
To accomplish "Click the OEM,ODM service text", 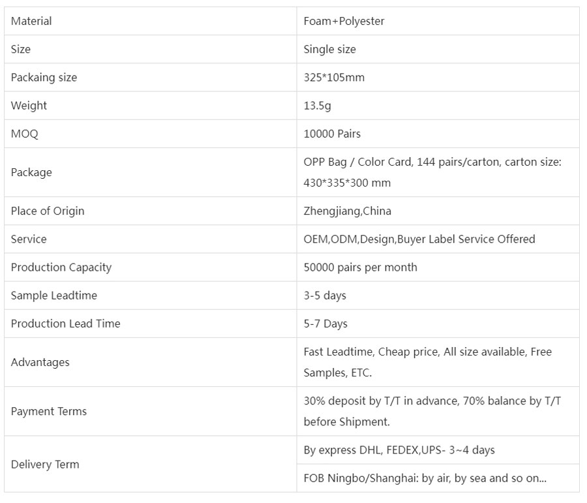I will click(419, 239).
